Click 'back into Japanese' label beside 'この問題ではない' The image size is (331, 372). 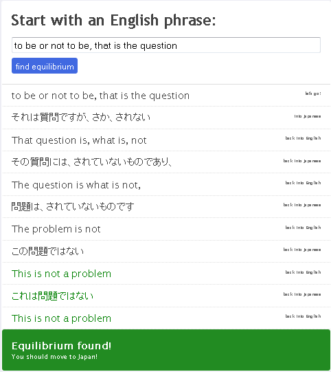[x=302, y=250]
